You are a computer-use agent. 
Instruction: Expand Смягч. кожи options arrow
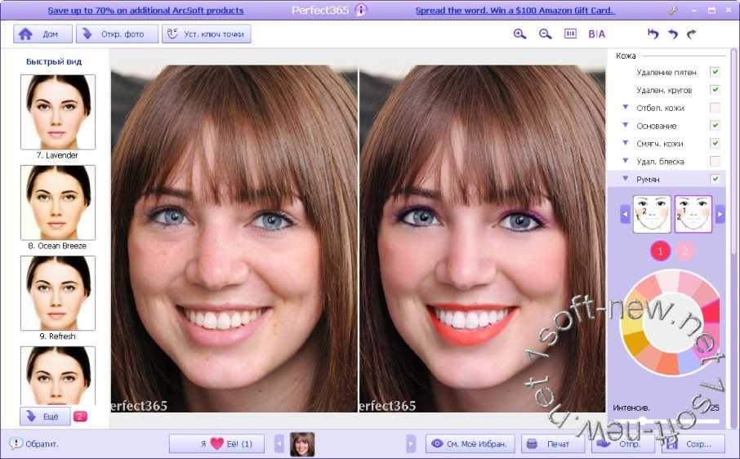(x=626, y=143)
